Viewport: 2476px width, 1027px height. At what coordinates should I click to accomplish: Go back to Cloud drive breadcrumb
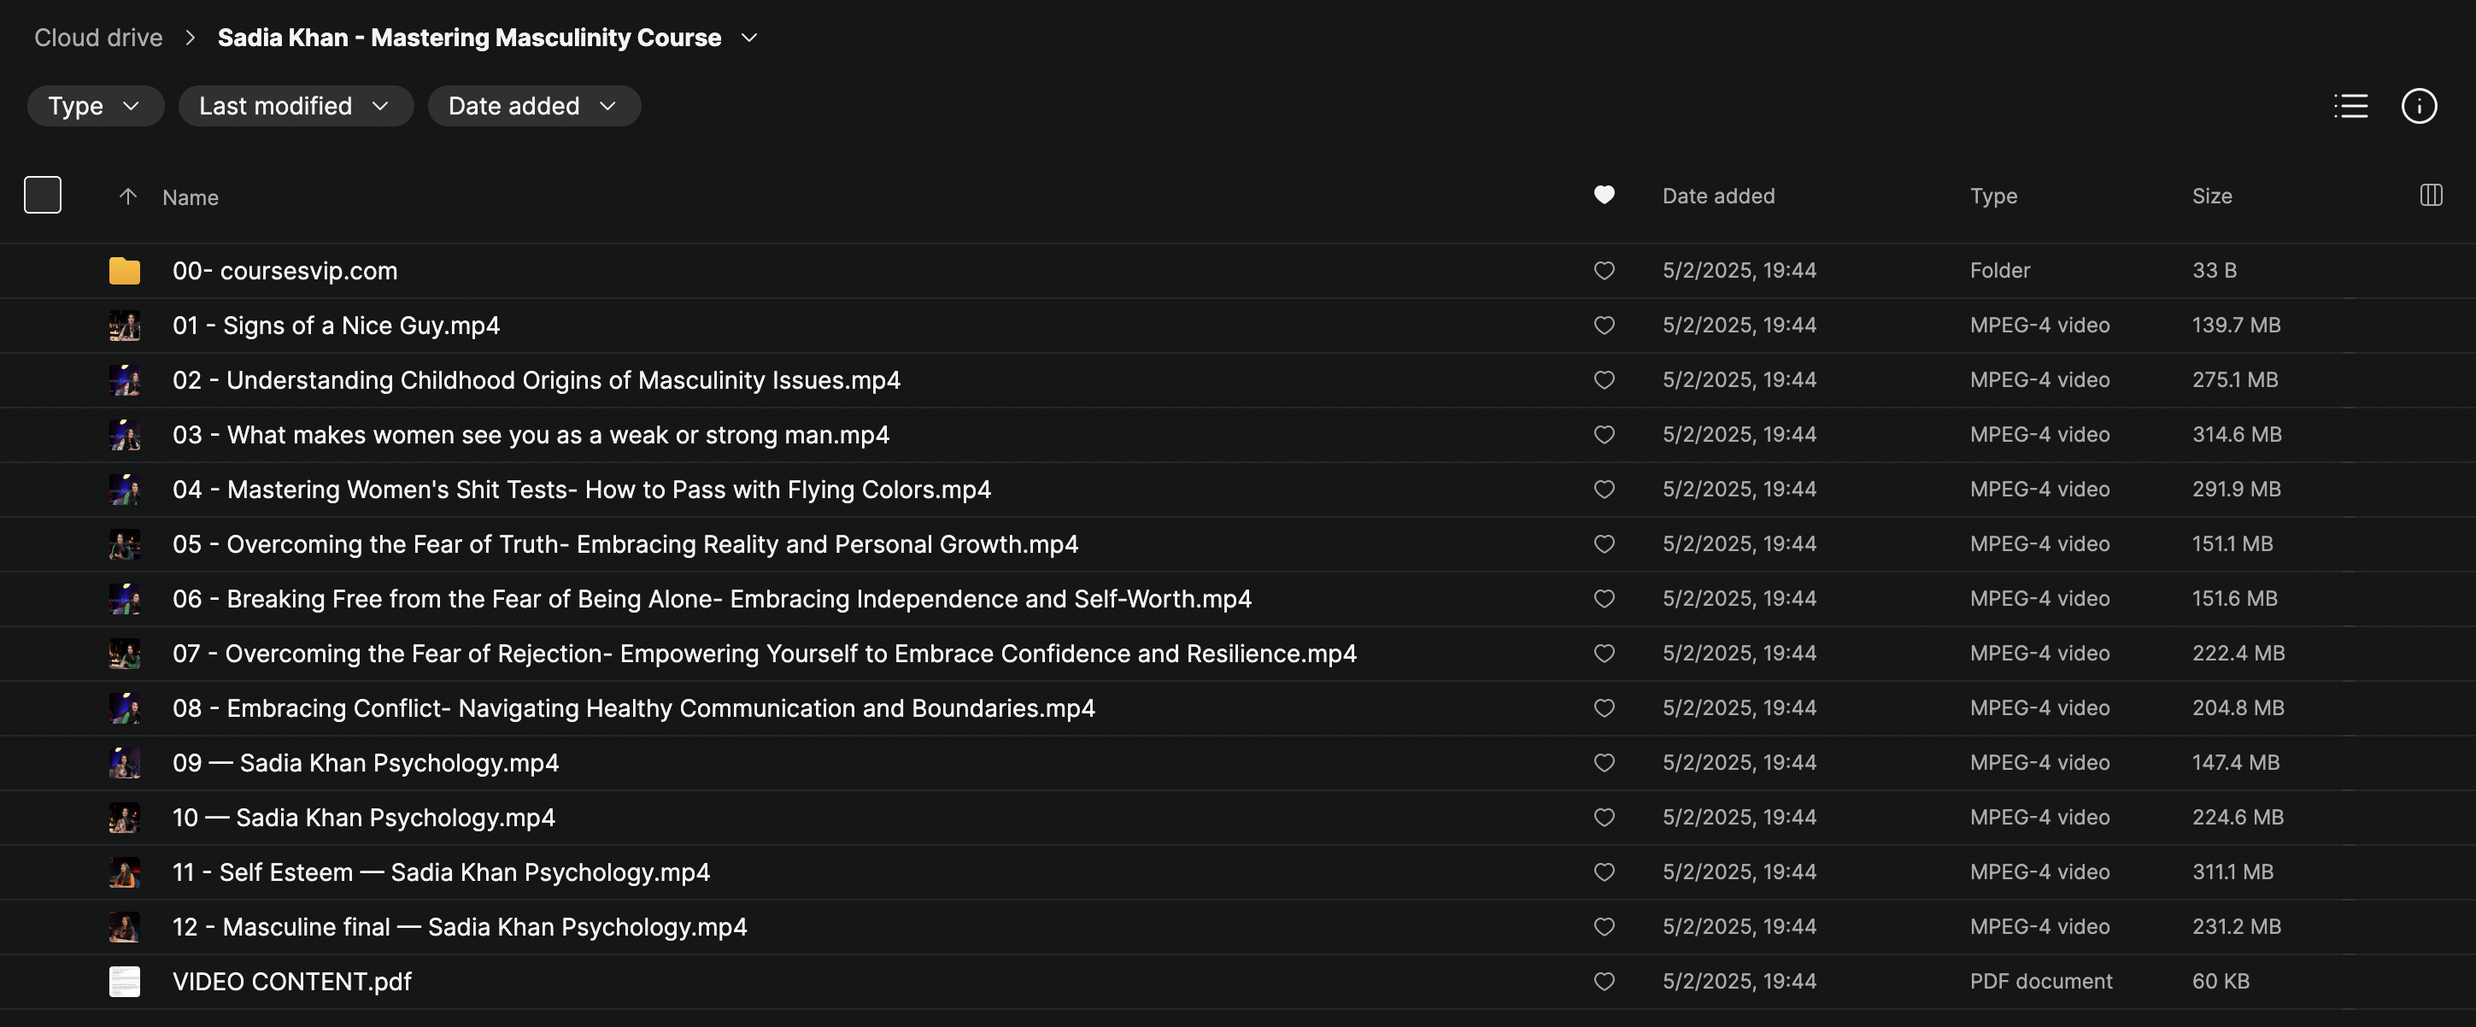point(98,38)
